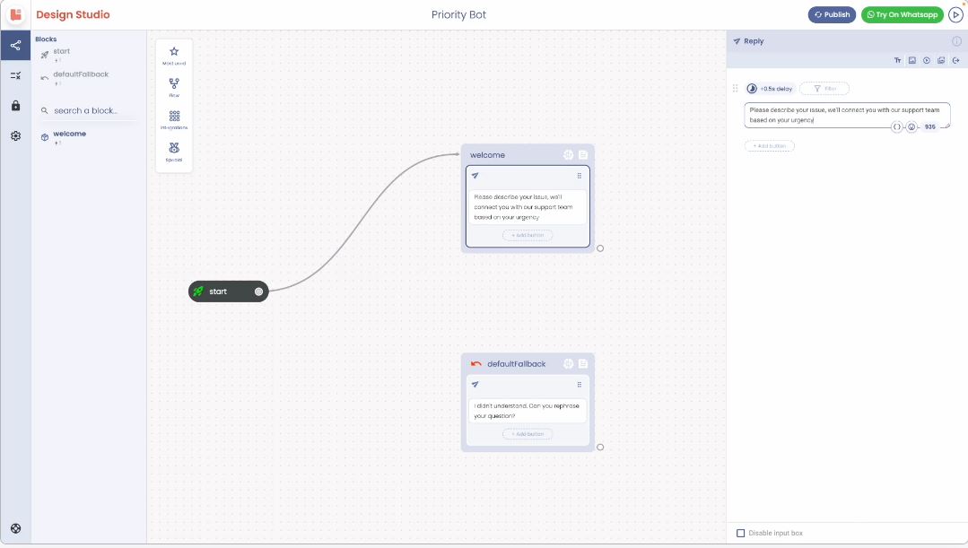Add gallery reply in Reply toolbar
The image size is (968, 548).
tap(941, 60)
